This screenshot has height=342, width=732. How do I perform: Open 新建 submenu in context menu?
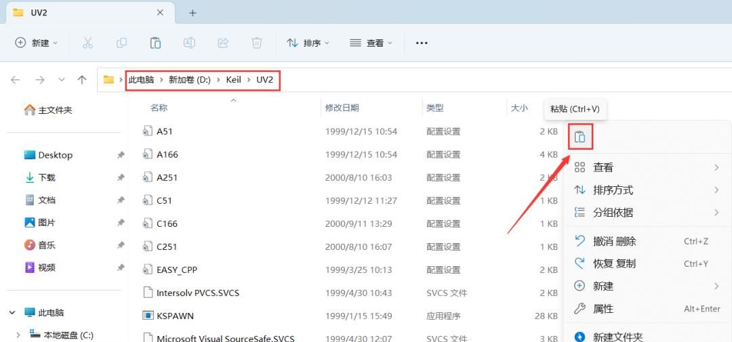(647, 286)
